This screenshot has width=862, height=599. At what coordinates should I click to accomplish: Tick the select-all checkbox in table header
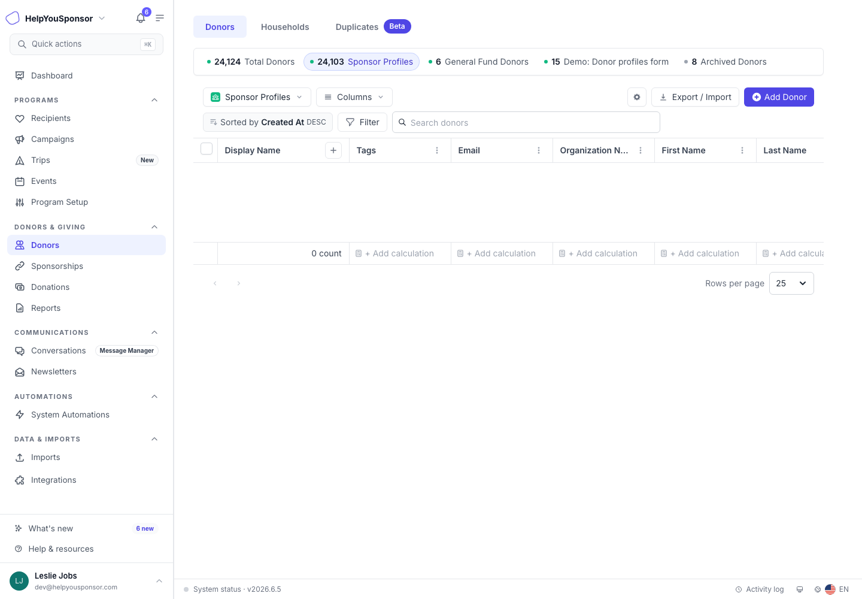pyautogui.click(x=207, y=149)
